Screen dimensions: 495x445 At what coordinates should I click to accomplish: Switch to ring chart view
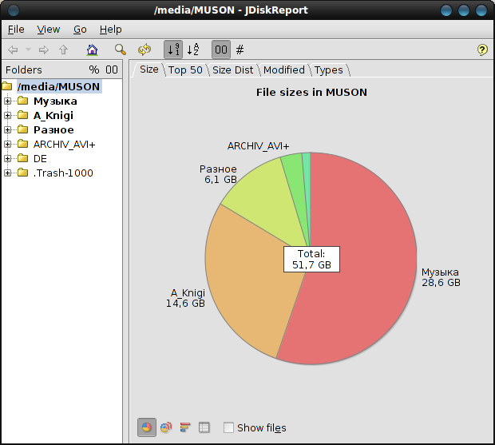pos(166,427)
